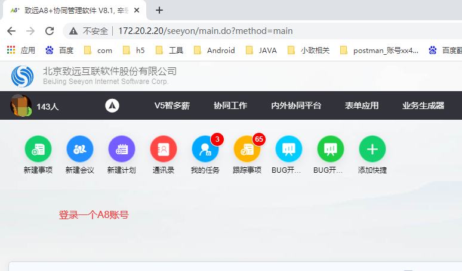The height and width of the screenshot is (271, 462).
Task: Click the white navigation arrow circle icon
Action: (112, 105)
